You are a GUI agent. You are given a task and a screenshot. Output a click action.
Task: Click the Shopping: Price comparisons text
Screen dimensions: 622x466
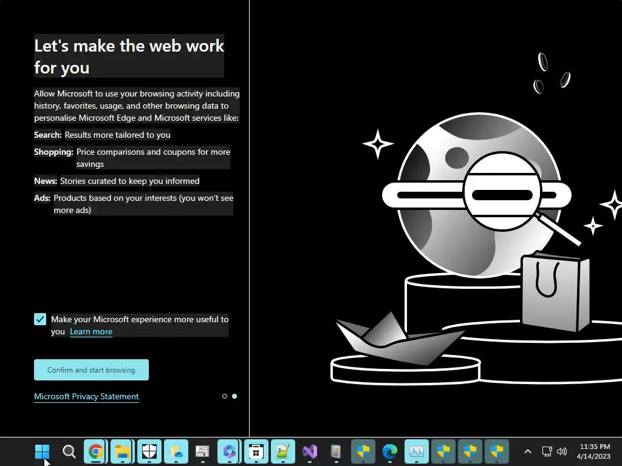(x=132, y=158)
